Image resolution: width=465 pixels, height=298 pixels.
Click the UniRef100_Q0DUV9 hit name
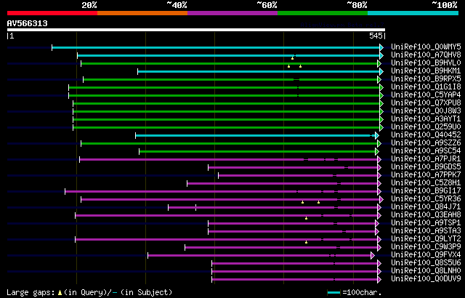[426, 279]
